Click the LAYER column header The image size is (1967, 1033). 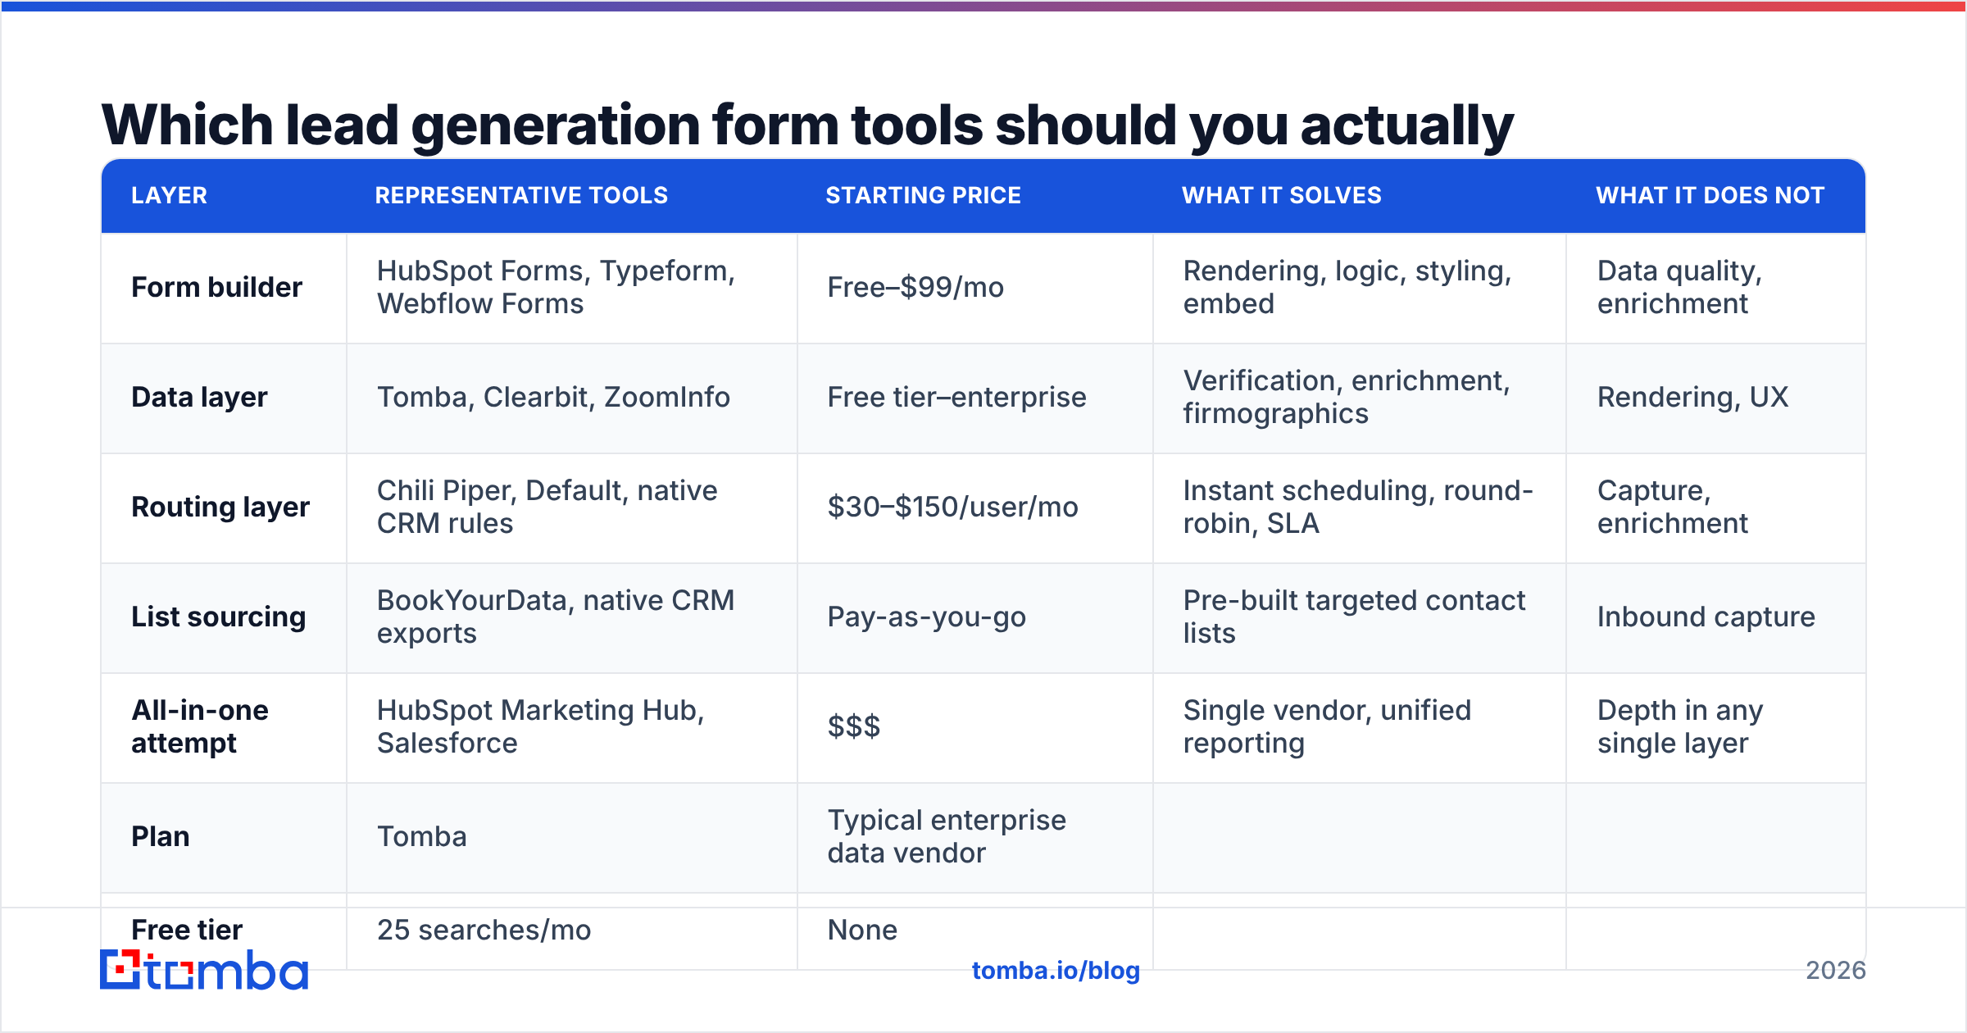[169, 195]
